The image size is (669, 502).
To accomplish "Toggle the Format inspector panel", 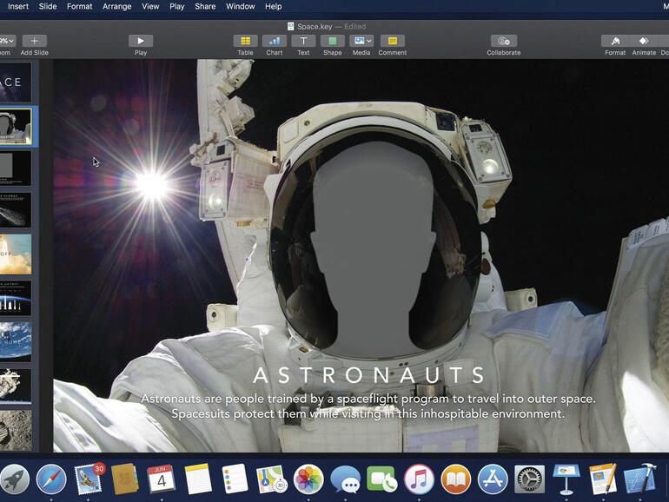I will tap(615, 41).
